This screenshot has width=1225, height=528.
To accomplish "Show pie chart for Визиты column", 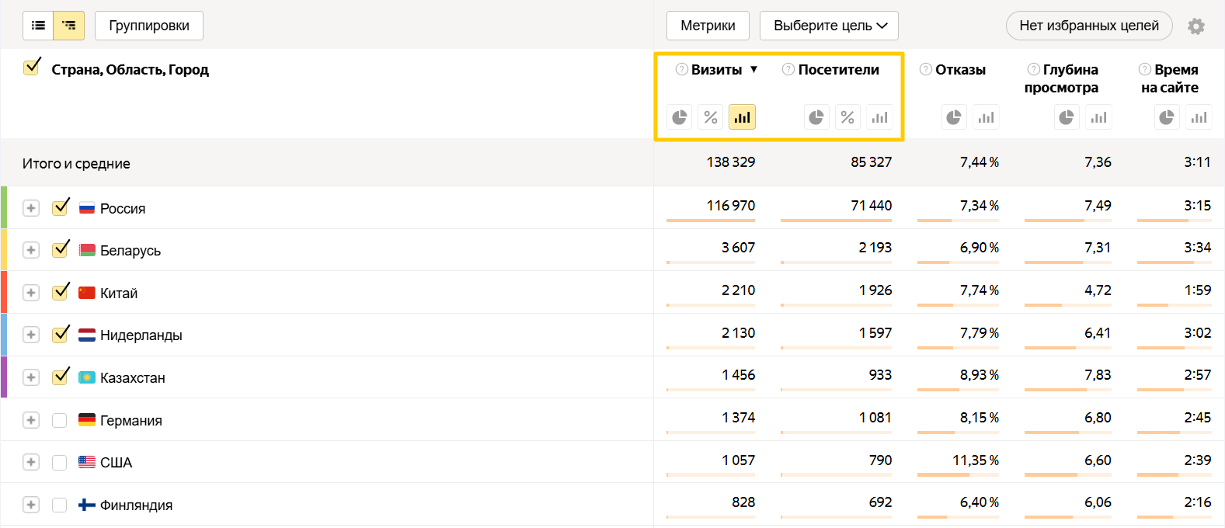I will [680, 117].
